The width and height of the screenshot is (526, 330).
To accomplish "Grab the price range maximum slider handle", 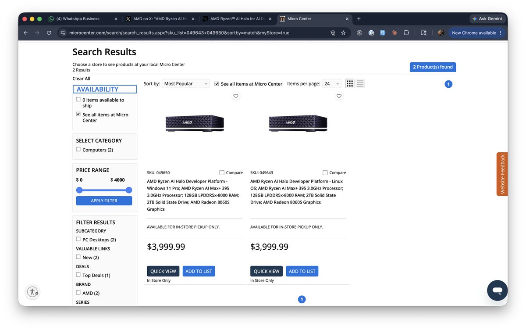I will click(129, 190).
